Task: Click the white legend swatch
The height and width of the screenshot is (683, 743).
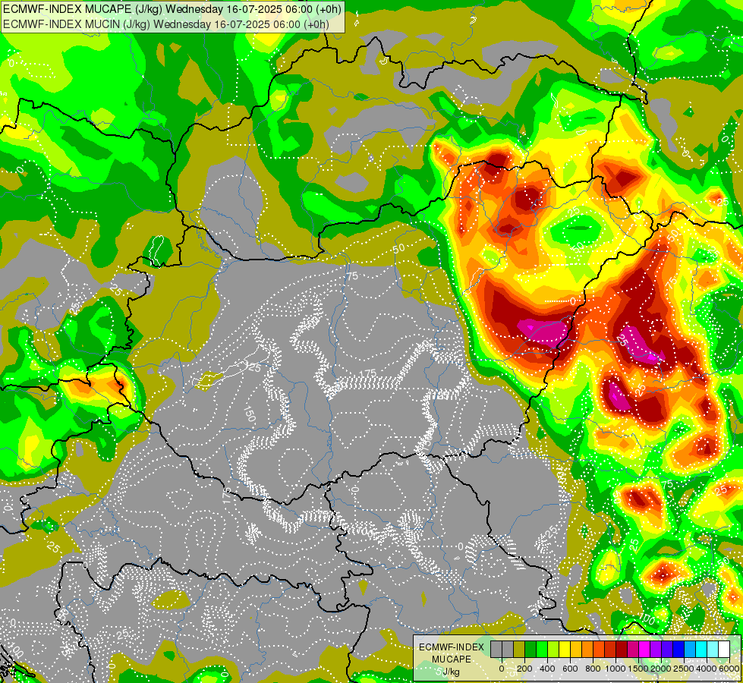Action: click(725, 650)
